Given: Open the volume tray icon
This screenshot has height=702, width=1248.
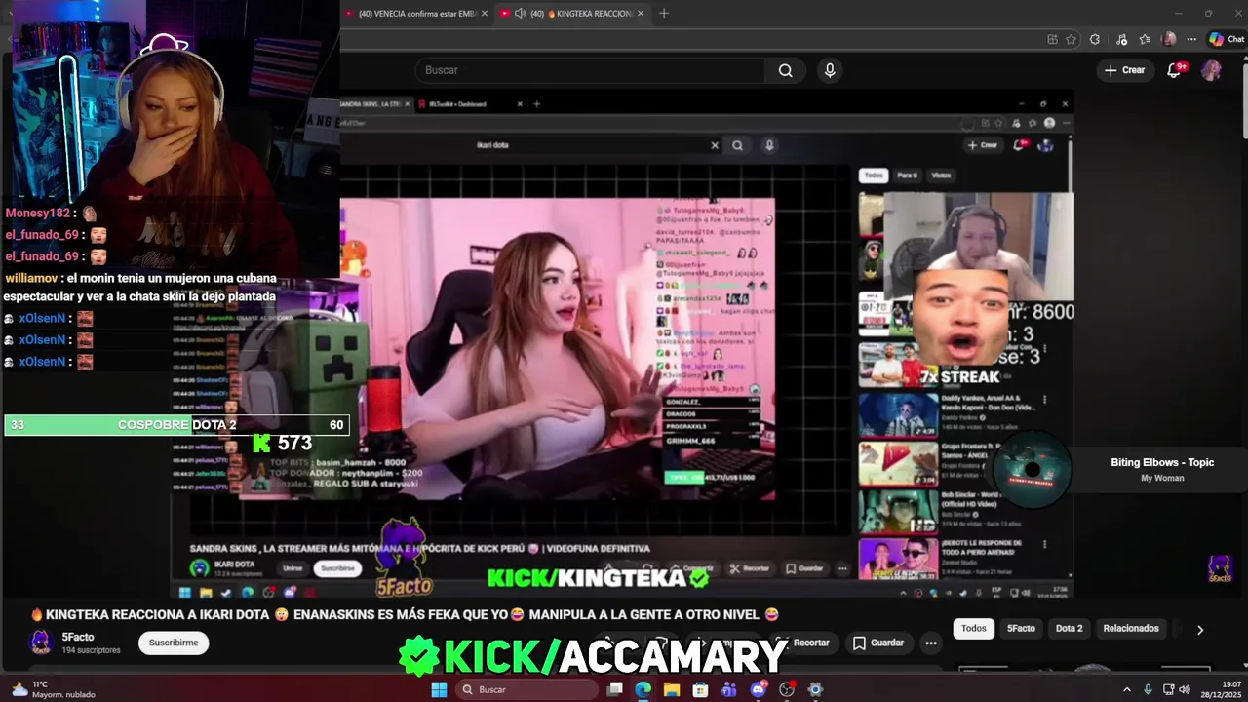Looking at the screenshot, I should (1185, 689).
